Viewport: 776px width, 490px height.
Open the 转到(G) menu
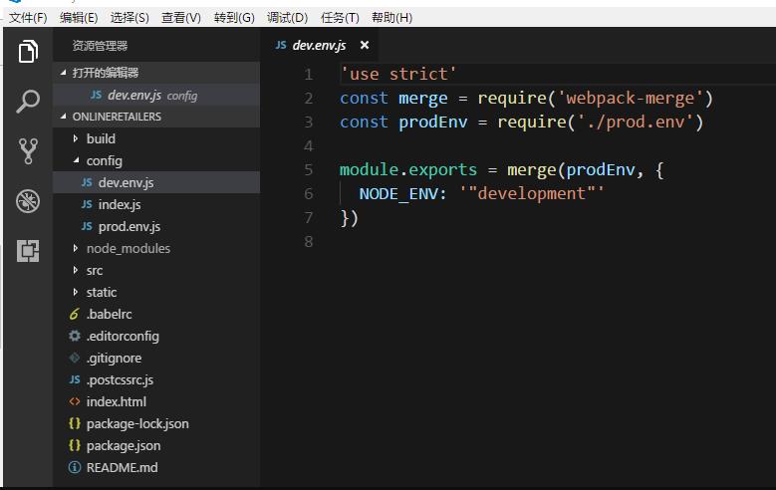(x=234, y=18)
